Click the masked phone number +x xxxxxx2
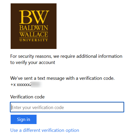This screenshot has width=132, height=137. coord(21,85)
